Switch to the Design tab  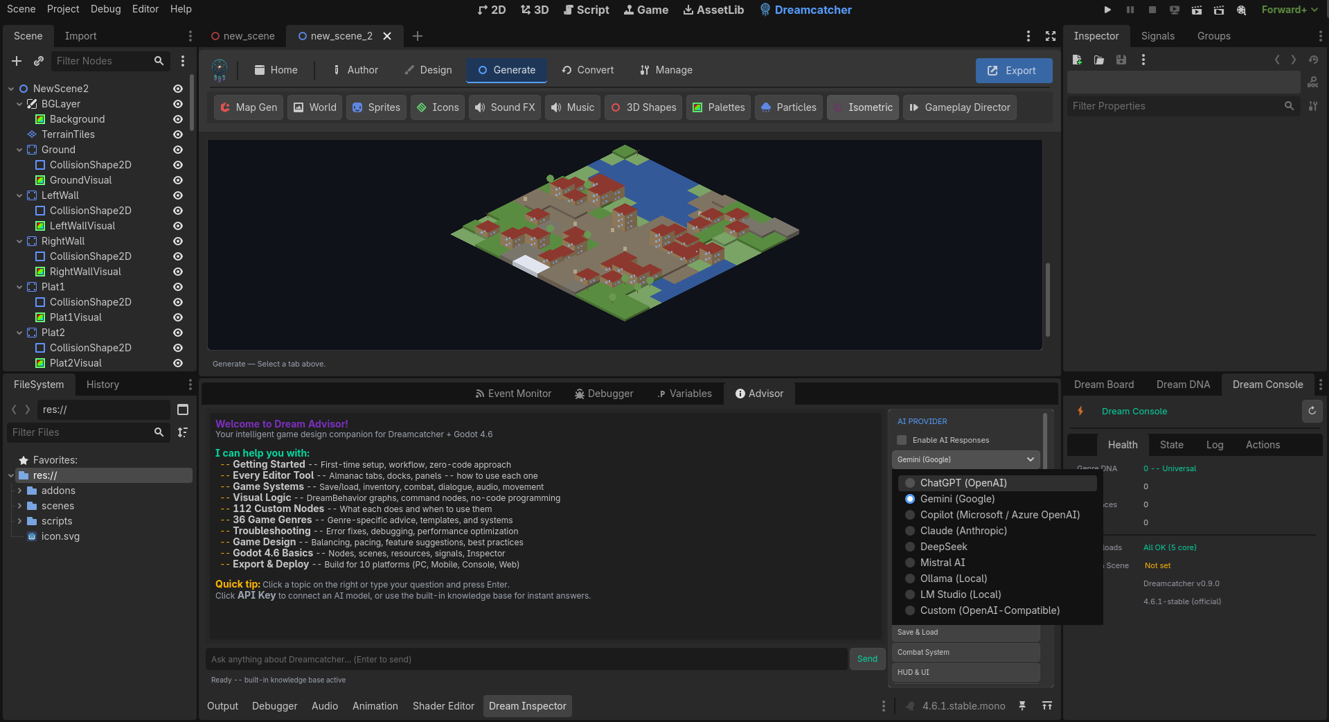click(428, 70)
